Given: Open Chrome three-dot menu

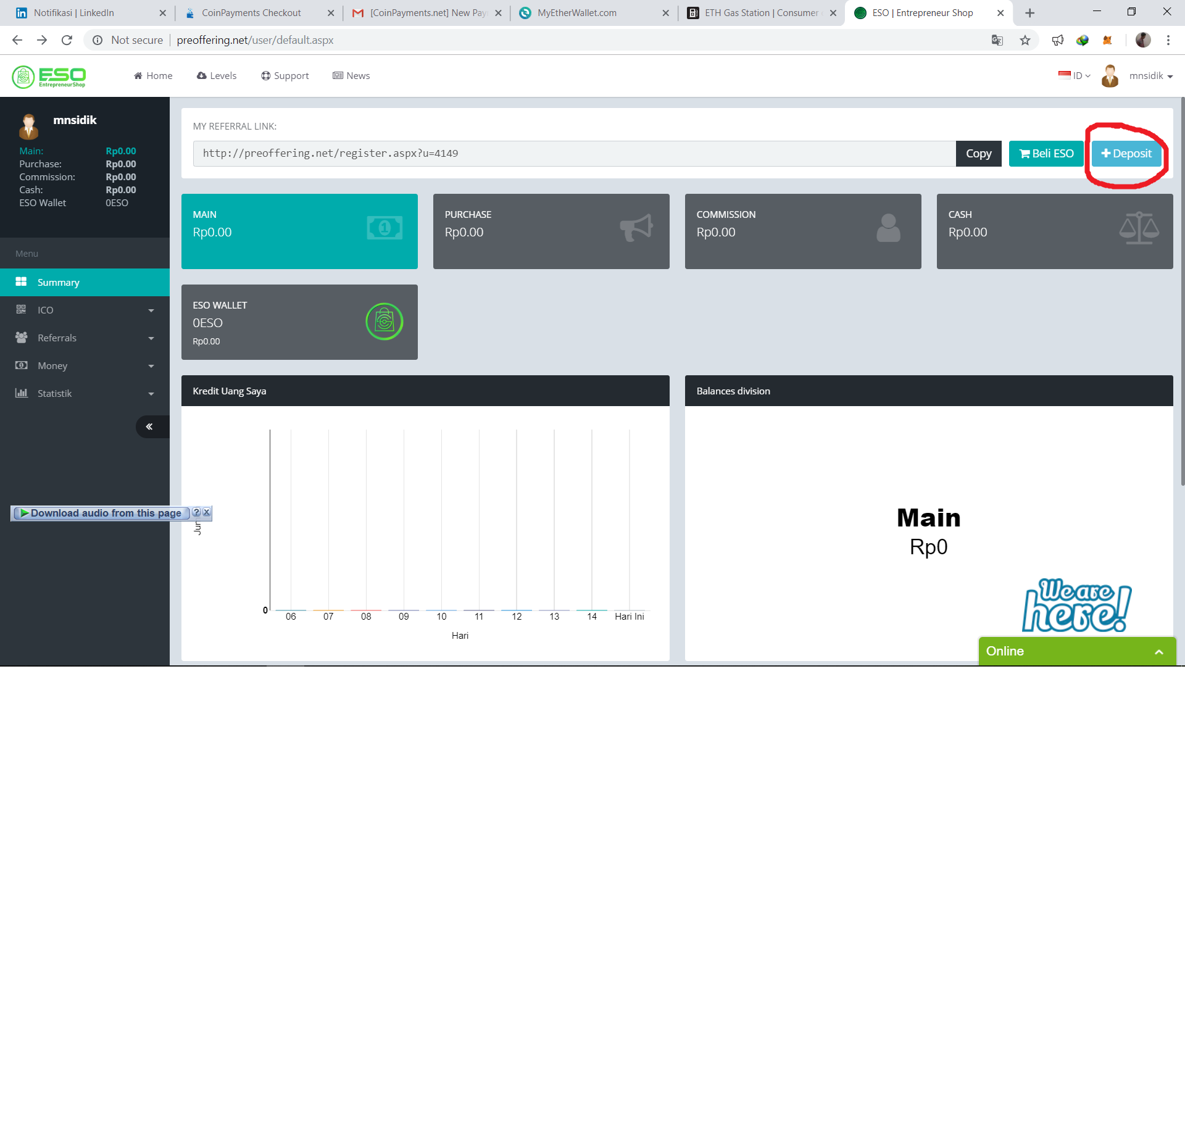Looking at the screenshot, I should click(x=1168, y=40).
